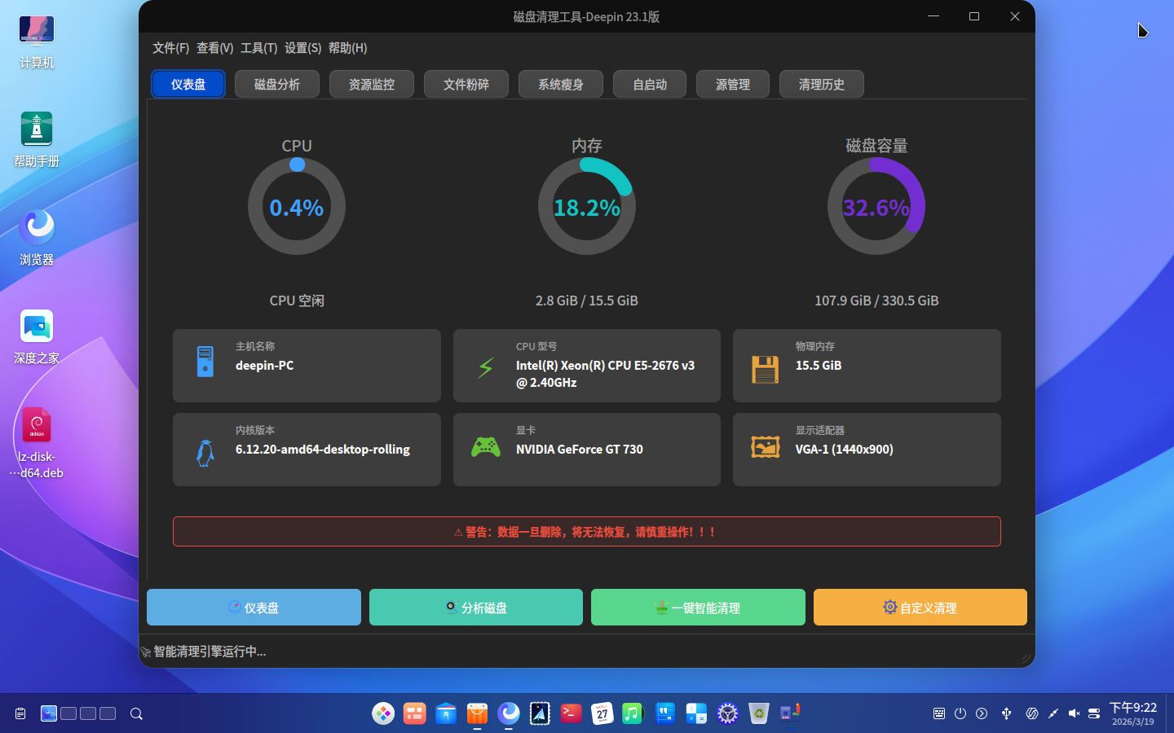The height and width of the screenshot is (733, 1174).
Task: Open the 文件(F) menu
Action: [x=171, y=48]
